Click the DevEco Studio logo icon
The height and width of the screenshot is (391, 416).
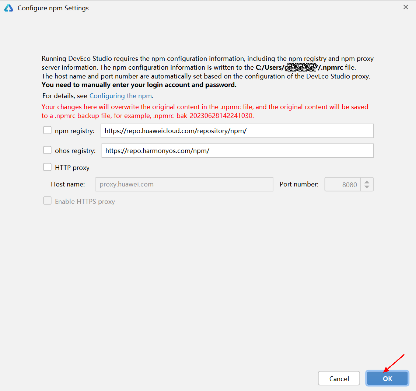click(x=9, y=8)
